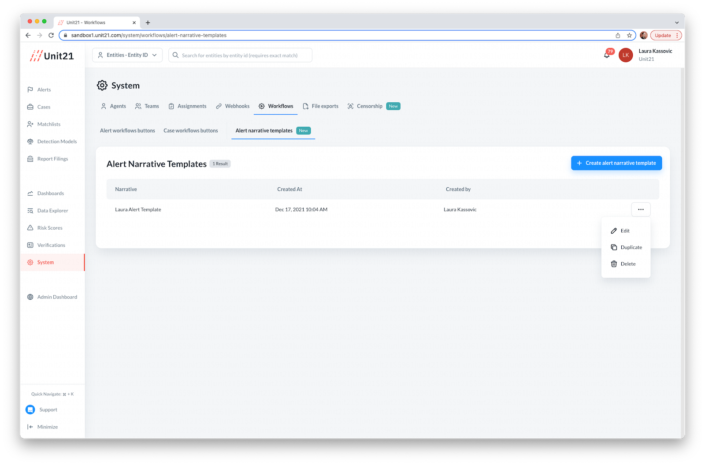Open the LK user avatar menu
705x465 pixels.
pyautogui.click(x=626, y=55)
